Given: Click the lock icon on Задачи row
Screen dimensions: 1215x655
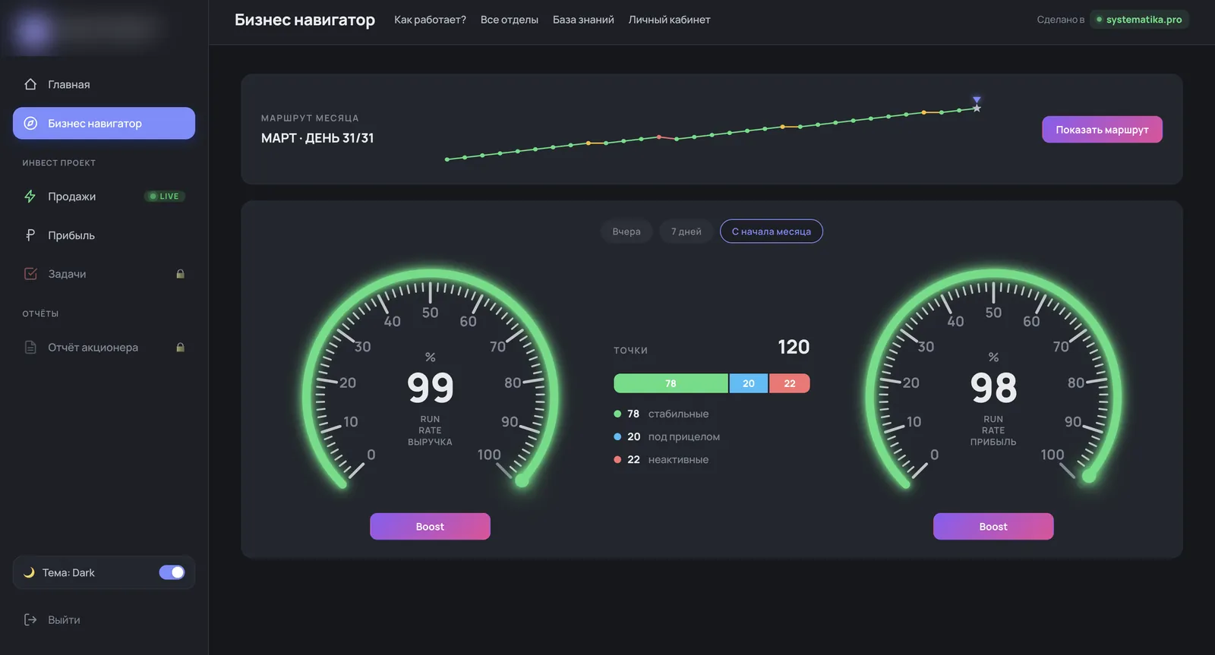Looking at the screenshot, I should pyautogui.click(x=180, y=274).
